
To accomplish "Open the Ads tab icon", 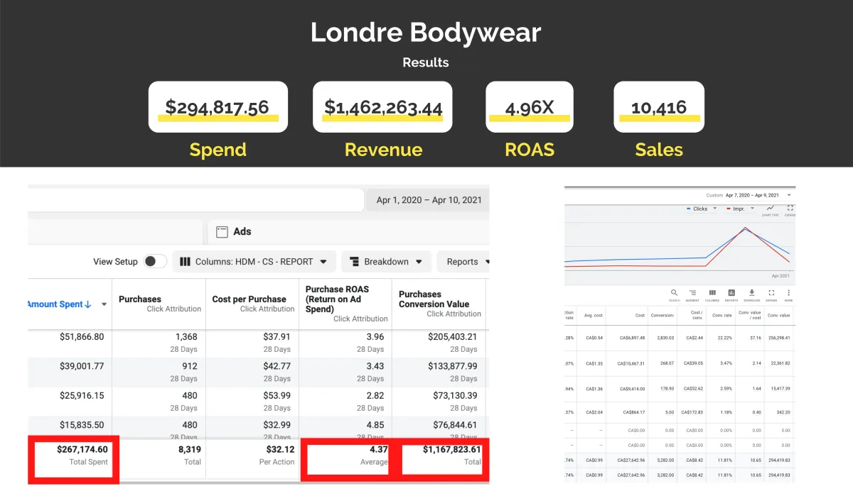I will tap(222, 231).
